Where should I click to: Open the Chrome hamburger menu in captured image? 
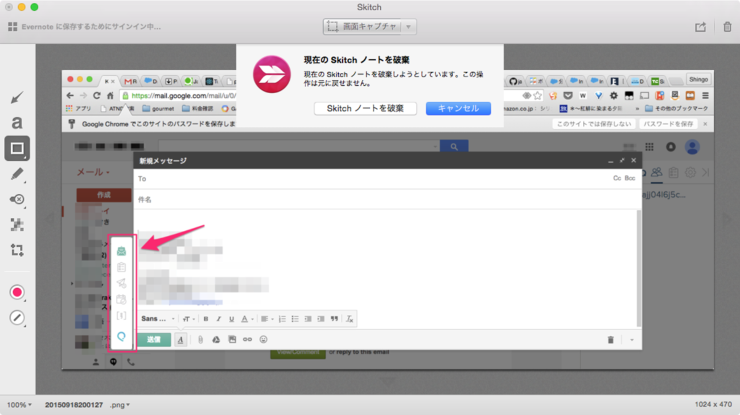click(x=705, y=96)
